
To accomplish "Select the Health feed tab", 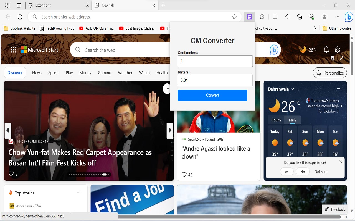I will 162,73.
